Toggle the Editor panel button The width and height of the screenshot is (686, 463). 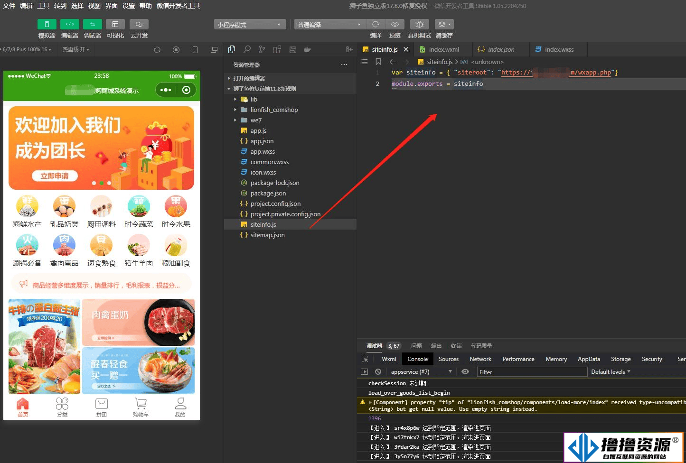coord(69,24)
